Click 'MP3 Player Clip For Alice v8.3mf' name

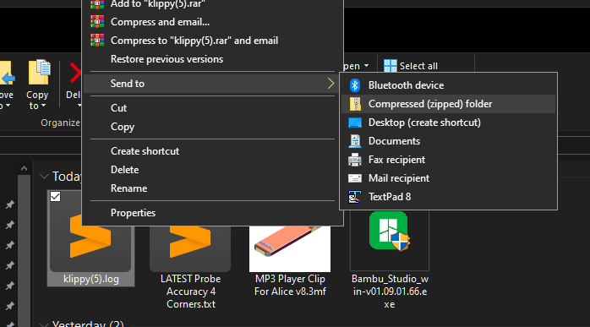pyautogui.click(x=290, y=286)
